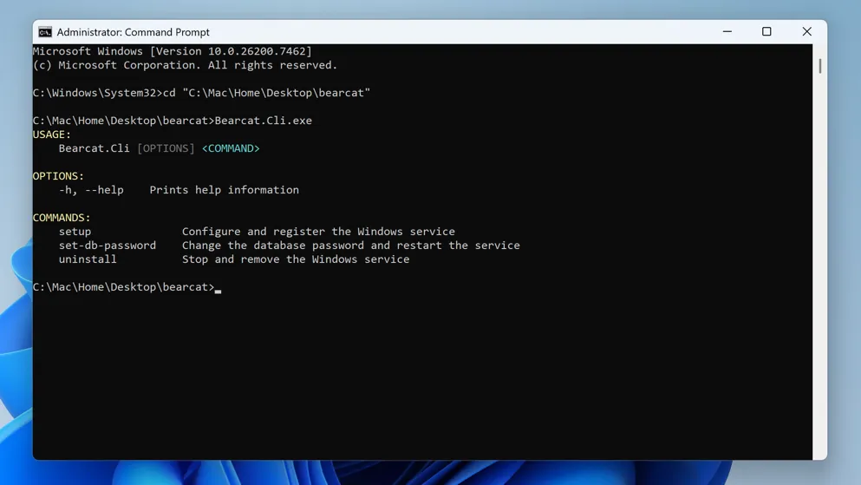Click the final prompt line with cursor
This screenshot has height=485, width=861.
click(127, 287)
